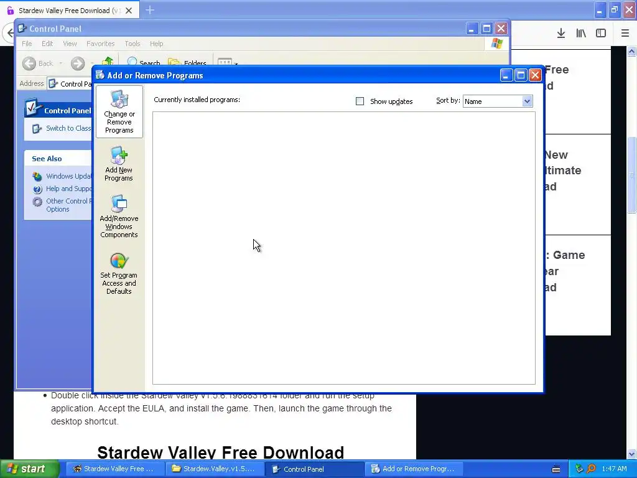
Task: Open Set Program Access and Defaults
Action: (x=119, y=274)
